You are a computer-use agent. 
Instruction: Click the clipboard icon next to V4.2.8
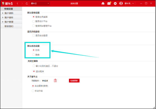(55, 81)
